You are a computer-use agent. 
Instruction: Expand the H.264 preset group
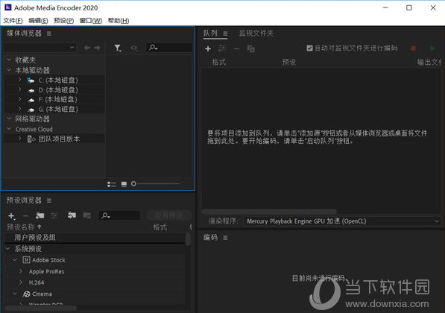tap(20, 282)
